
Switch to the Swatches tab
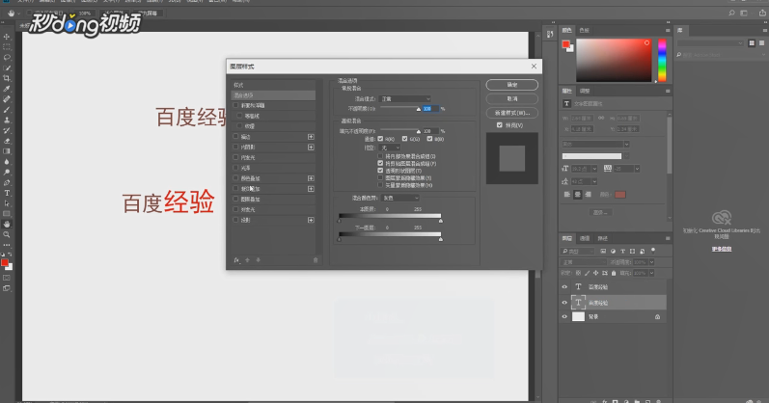pyautogui.click(x=584, y=31)
